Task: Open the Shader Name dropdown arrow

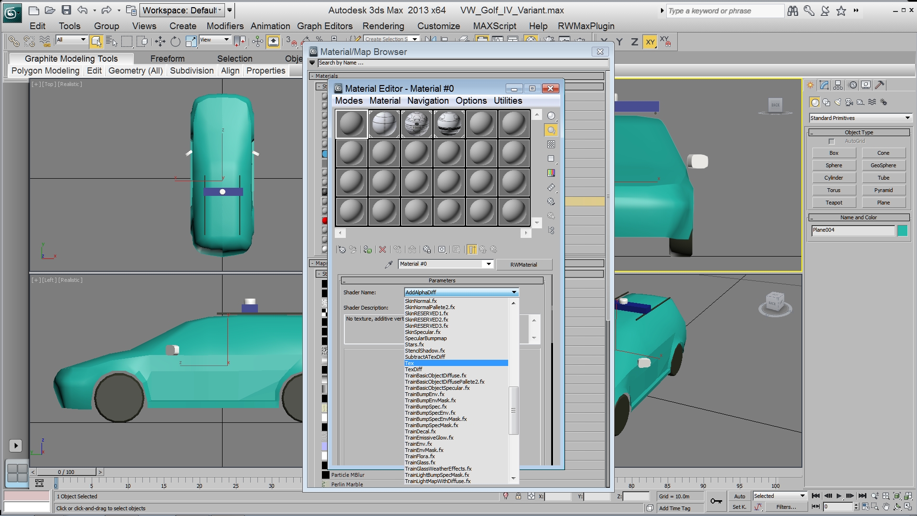Action: tap(514, 292)
